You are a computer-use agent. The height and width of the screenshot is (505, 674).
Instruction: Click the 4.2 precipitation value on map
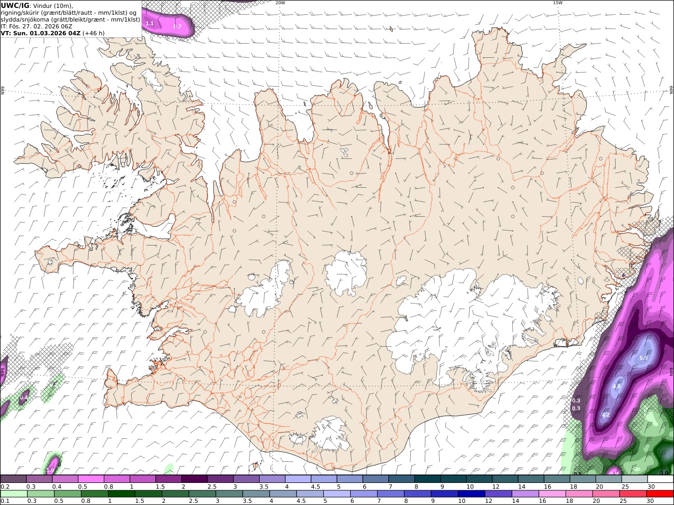tap(606, 415)
